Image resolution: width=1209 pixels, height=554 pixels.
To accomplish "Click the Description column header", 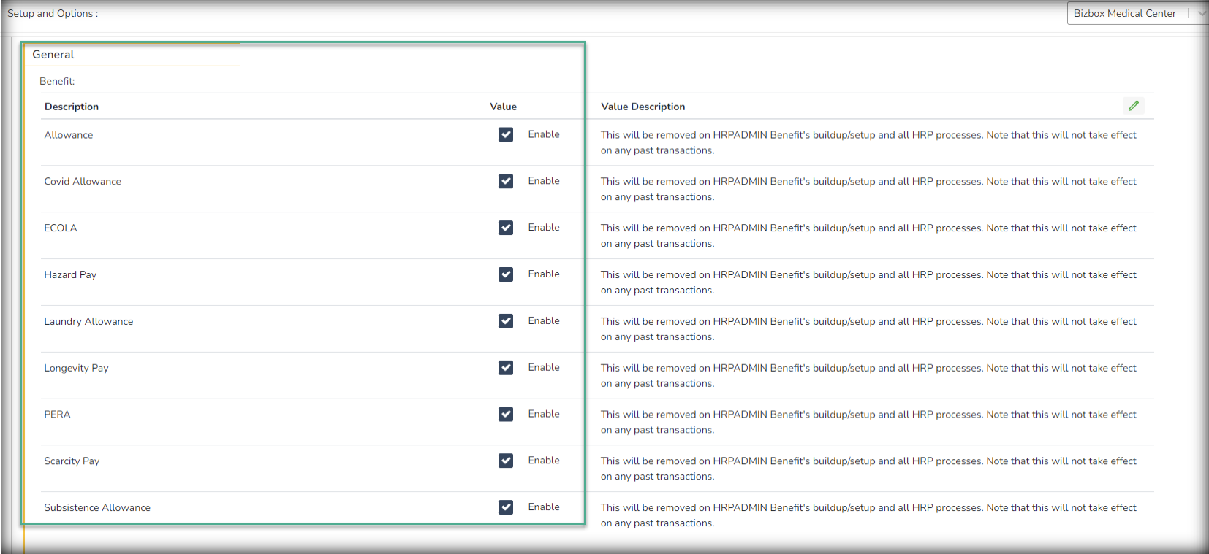I will [72, 107].
